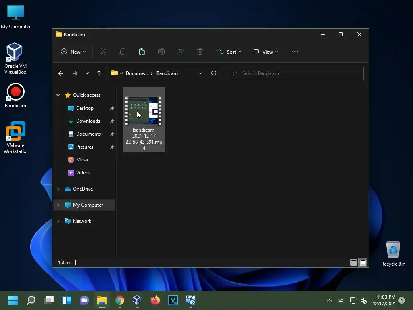Open Videos in the sidebar
The height and width of the screenshot is (310, 413).
pos(83,173)
